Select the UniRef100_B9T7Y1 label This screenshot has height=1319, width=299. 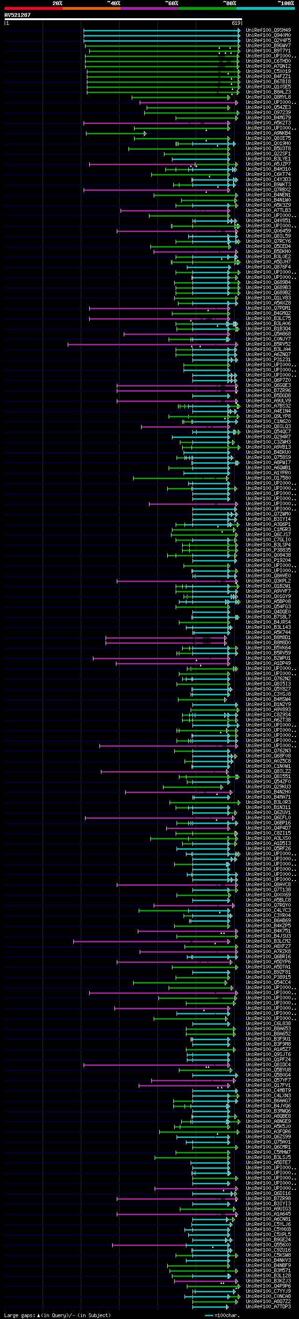268,51
